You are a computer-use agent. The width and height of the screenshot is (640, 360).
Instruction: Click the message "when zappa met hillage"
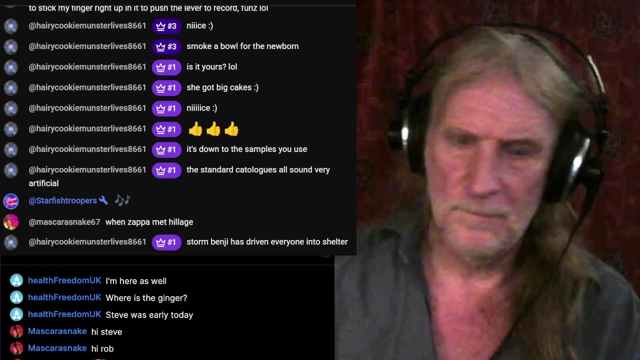tap(149, 222)
